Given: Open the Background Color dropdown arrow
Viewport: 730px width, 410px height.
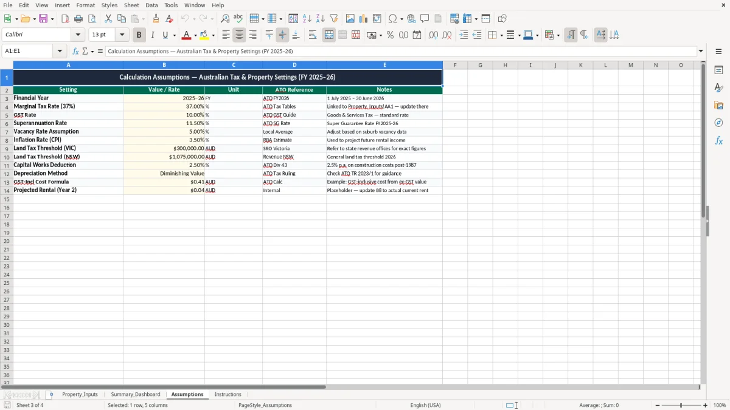Looking at the screenshot, I should pyautogui.click(x=214, y=35).
